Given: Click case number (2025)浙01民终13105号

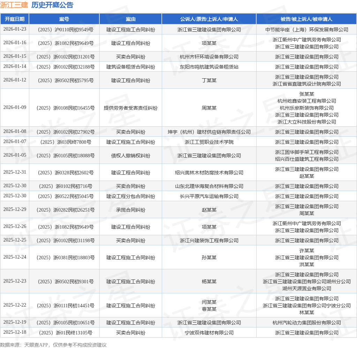Looking at the screenshot, I should pyautogui.click(x=66, y=333).
